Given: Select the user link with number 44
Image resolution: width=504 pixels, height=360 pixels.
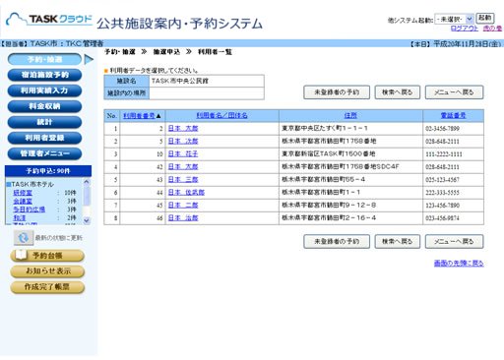Looking at the screenshot, I should [186, 192].
